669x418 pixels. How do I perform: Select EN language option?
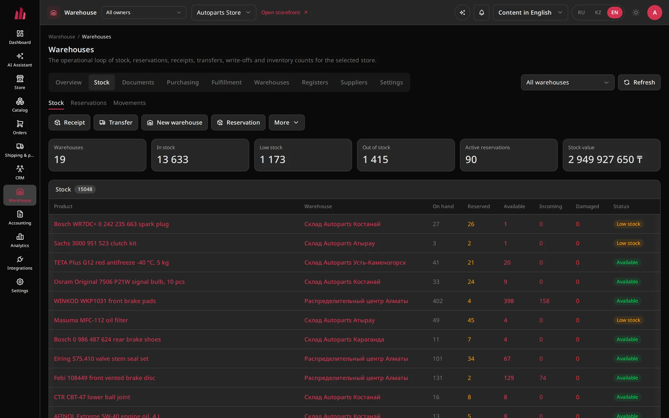pyautogui.click(x=615, y=13)
